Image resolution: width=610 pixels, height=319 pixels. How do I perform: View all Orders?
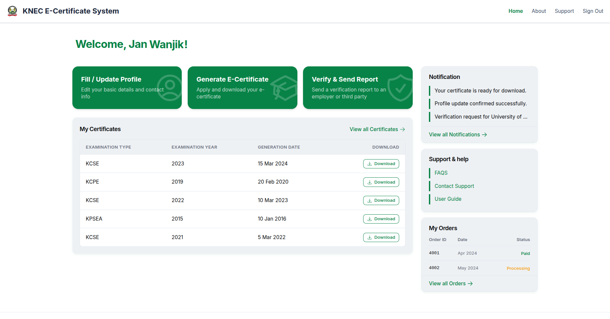tap(451, 284)
